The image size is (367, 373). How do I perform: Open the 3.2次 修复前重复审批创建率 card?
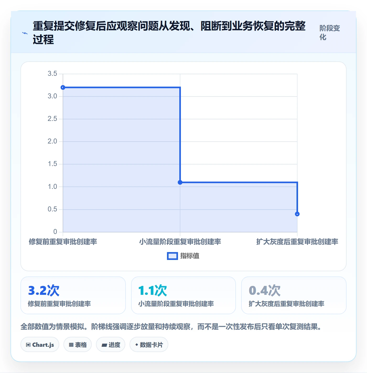(x=73, y=295)
